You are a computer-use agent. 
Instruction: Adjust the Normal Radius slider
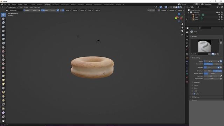[213, 73]
